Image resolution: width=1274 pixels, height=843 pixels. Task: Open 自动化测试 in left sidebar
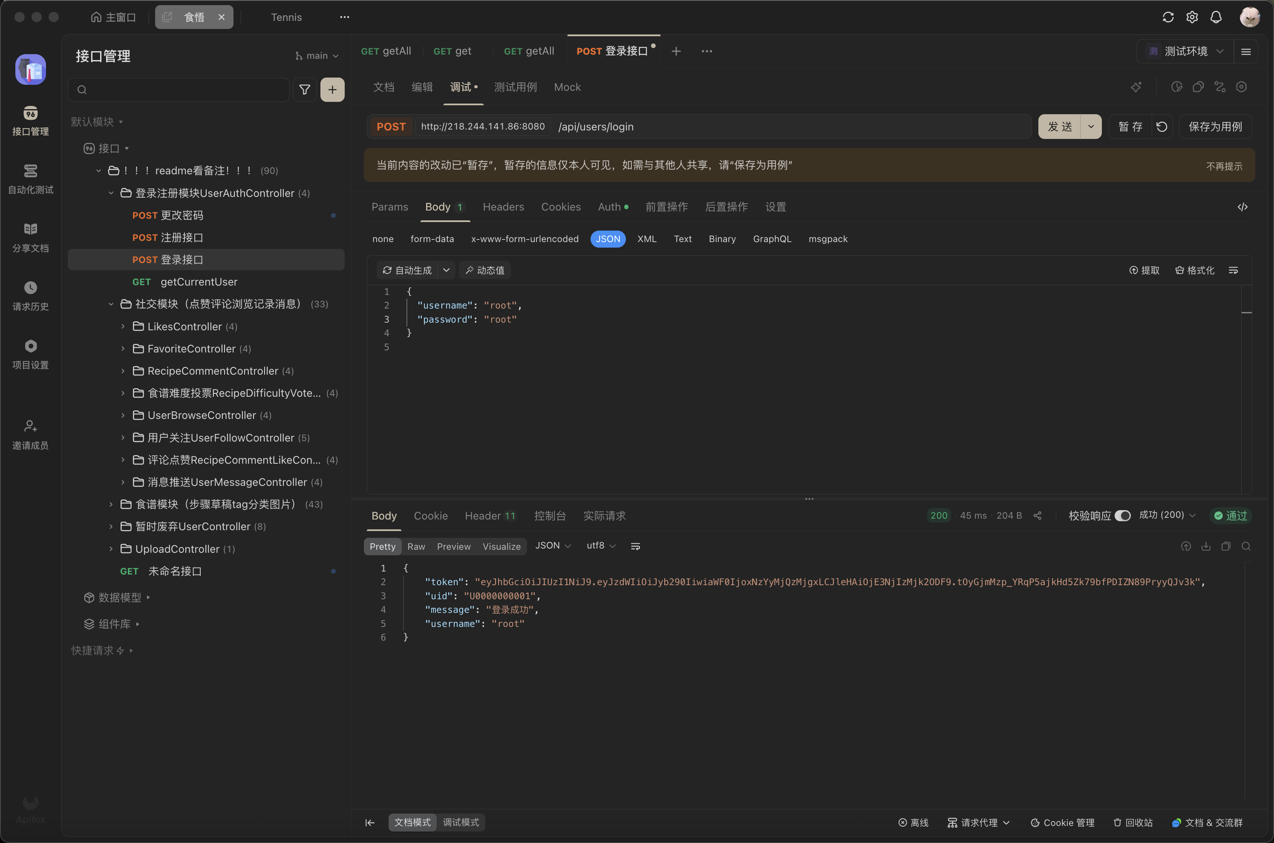click(x=31, y=179)
